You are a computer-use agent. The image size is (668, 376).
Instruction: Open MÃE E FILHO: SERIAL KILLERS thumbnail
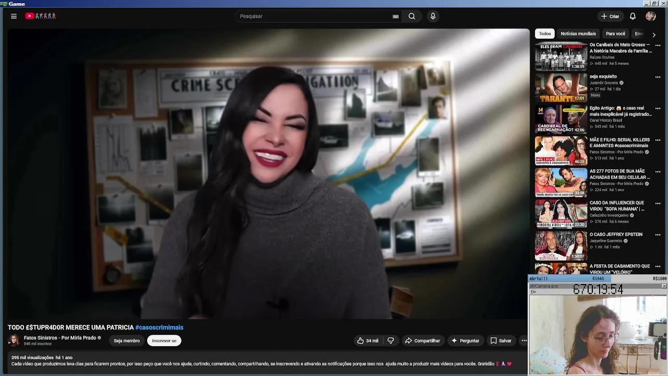click(x=561, y=150)
